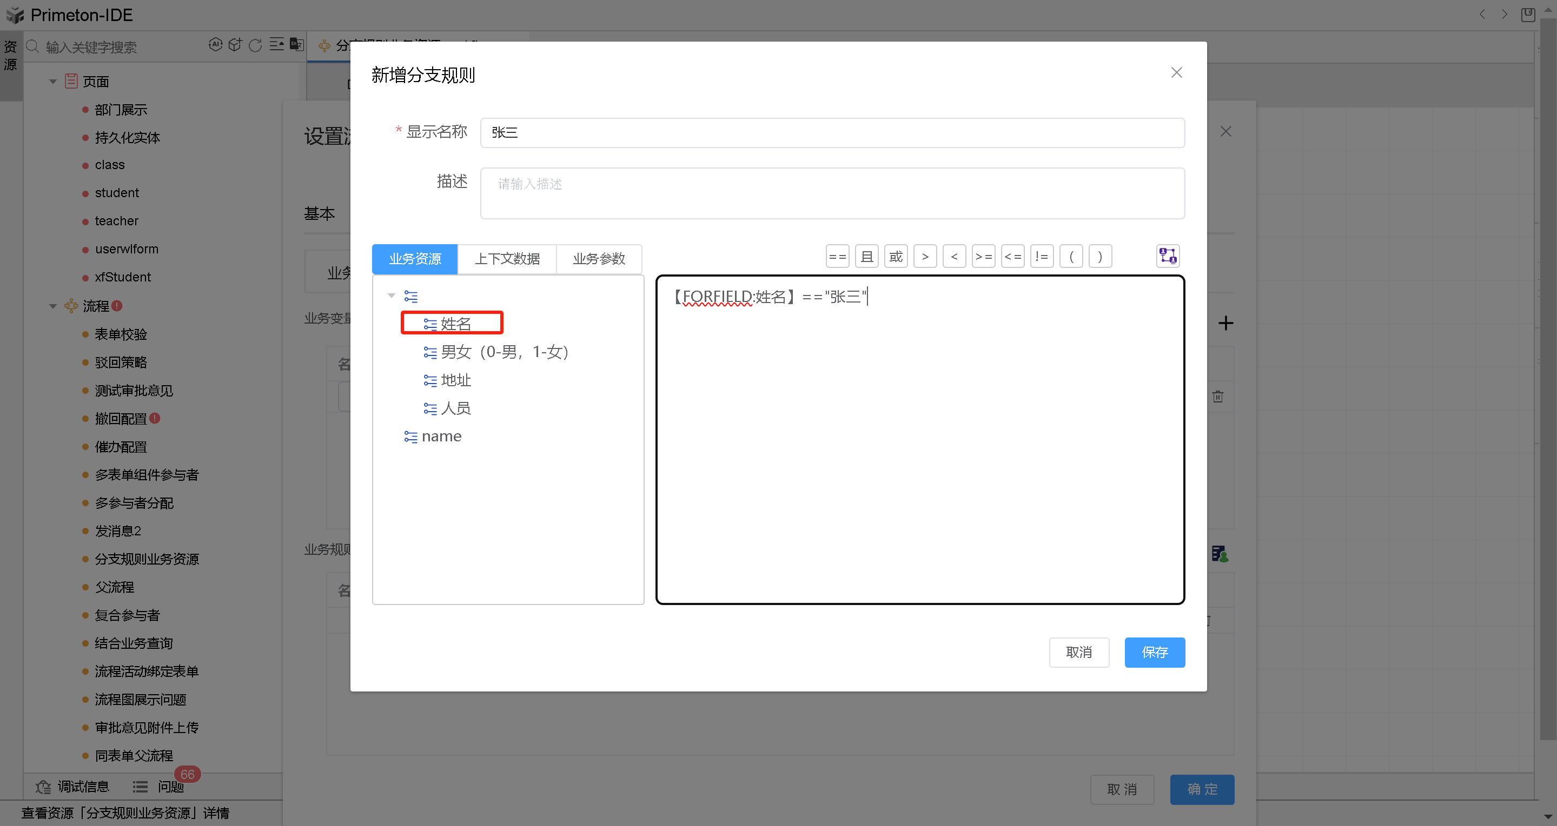Collapse the 页面 tree folder
The image size is (1557, 826).
click(x=53, y=82)
